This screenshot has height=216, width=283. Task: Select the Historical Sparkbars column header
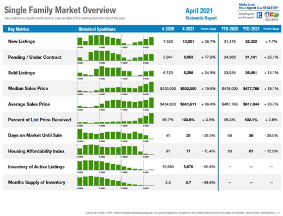(97, 29)
